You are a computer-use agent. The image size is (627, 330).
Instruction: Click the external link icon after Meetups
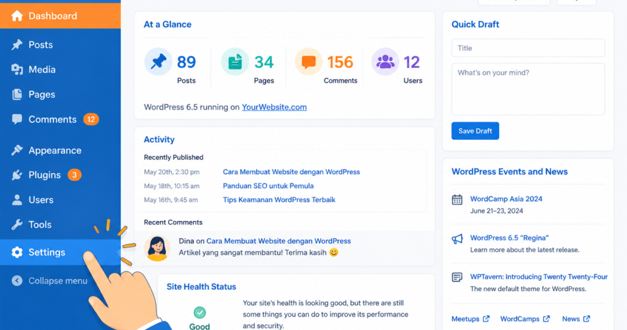(x=486, y=319)
